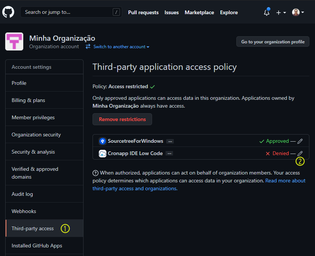Click the Approved status for SourcetreeForWindows
Viewport: 315px width, 256px height.
pyautogui.click(x=274, y=141)
